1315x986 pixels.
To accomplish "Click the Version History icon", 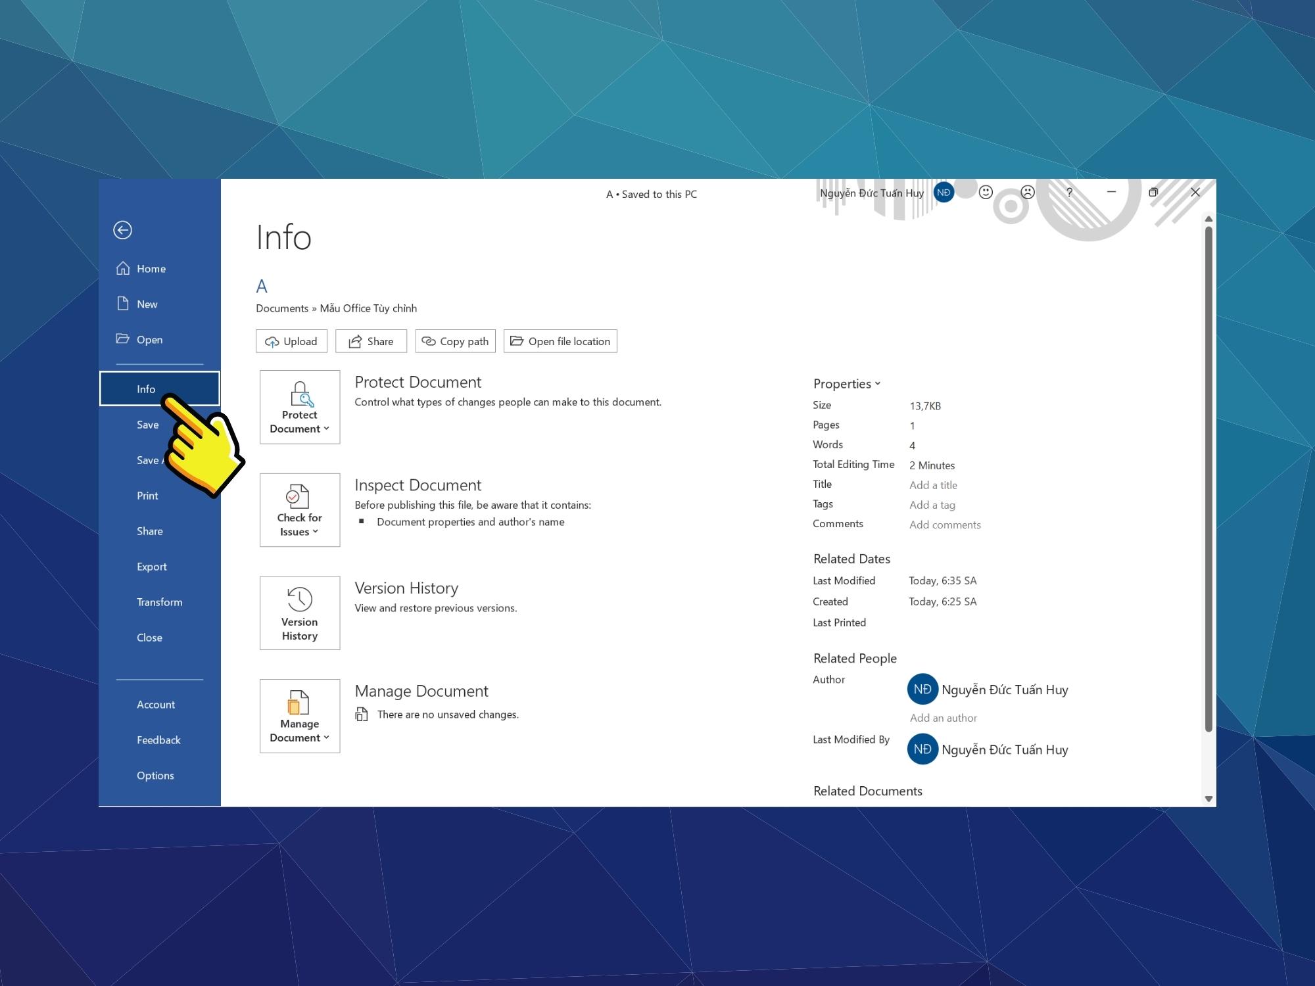I will [299, 612].
